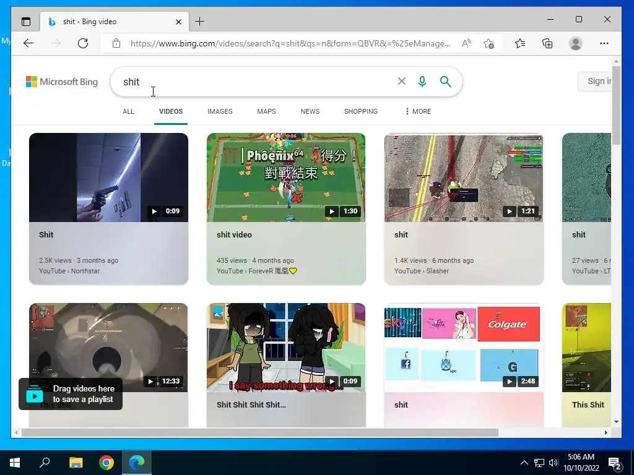Open taskbar Search magnifier

[x=45, y=463]
